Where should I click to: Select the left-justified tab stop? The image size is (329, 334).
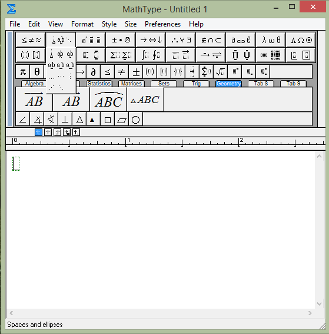pyautogui.click(x=38, y=133)
